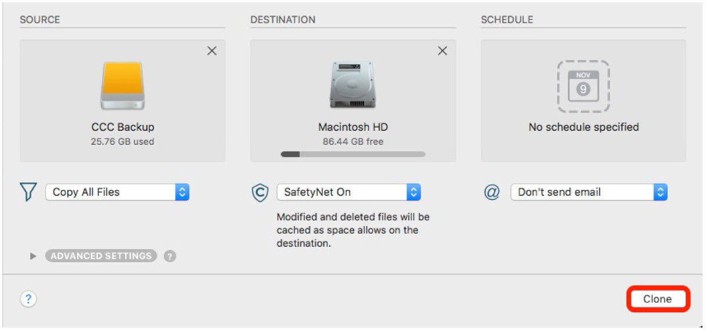Start the task with the Clone button

(x=657, y=299)
